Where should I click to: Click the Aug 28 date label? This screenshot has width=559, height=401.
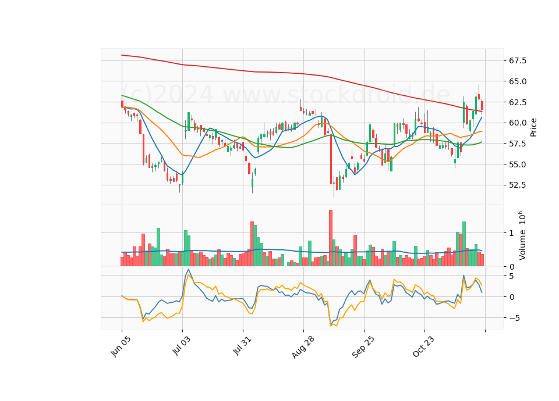point(303,347)
